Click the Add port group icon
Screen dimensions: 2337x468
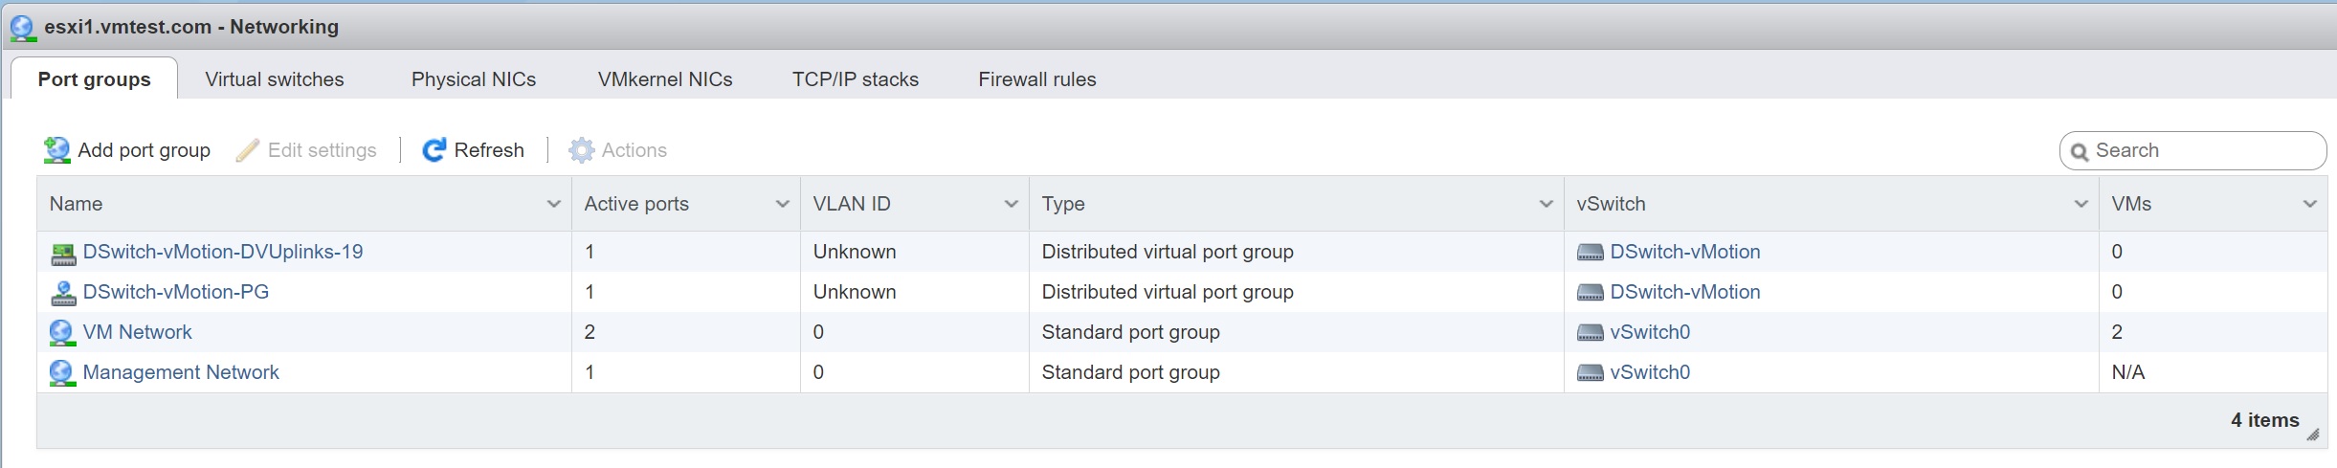(57, 150)
